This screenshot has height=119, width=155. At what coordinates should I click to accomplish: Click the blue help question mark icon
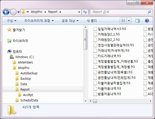point(147,21)
